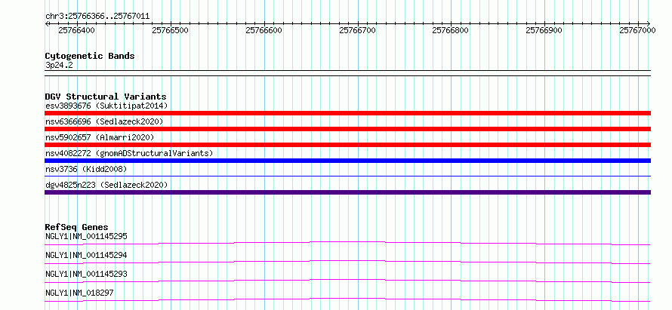Click ruler position 25766900
This screenshot has height=310, width=672.
(544, 30)
